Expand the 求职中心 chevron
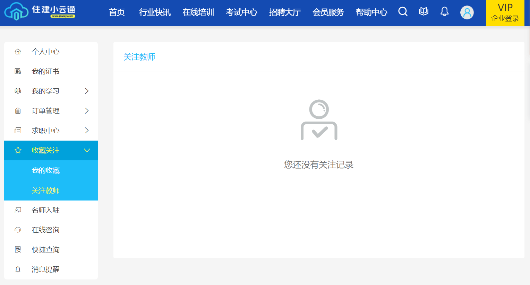 [87, 131]
